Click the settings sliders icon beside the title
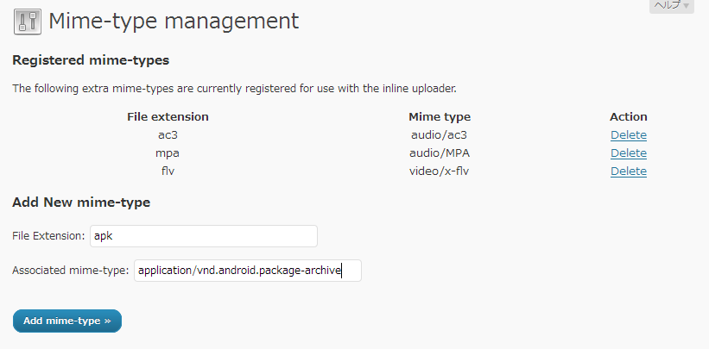 28,22
